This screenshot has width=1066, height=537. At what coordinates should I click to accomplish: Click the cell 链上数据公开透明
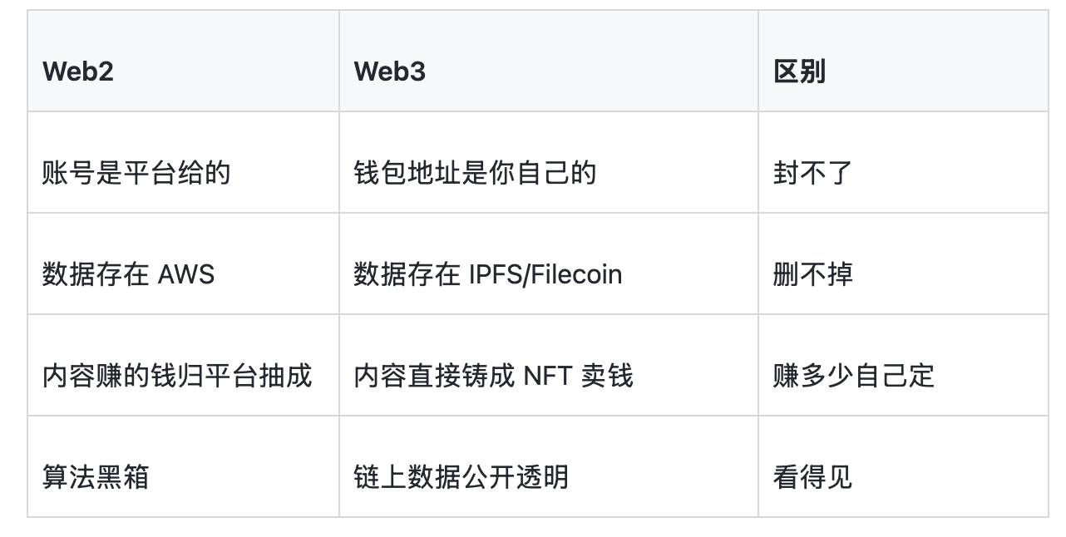(549, 466)
